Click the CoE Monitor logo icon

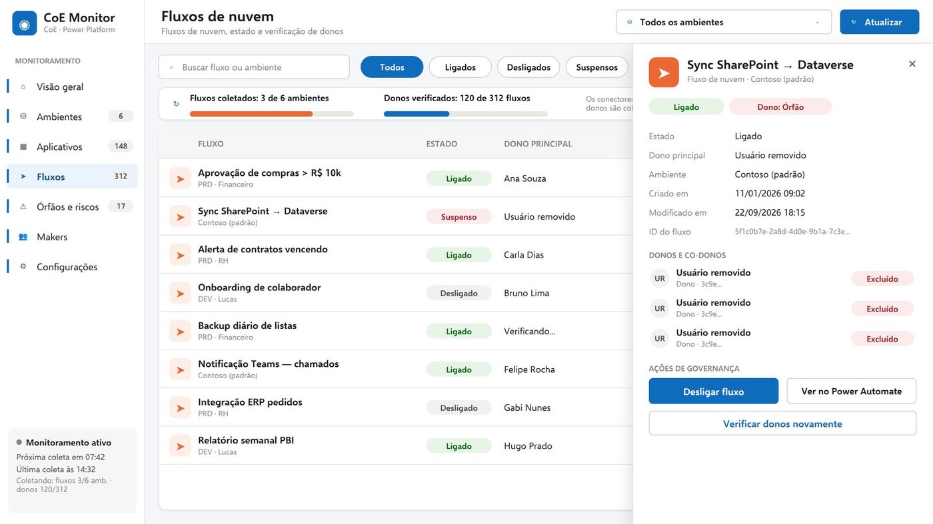click(25, 23)
